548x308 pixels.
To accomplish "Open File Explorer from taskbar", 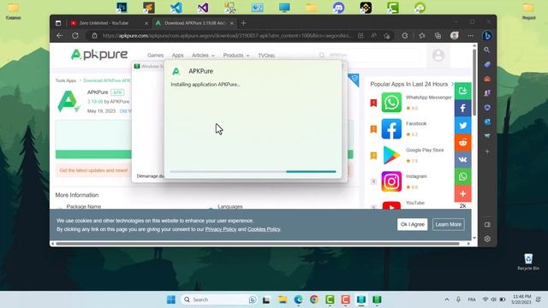I will point(283,299).
